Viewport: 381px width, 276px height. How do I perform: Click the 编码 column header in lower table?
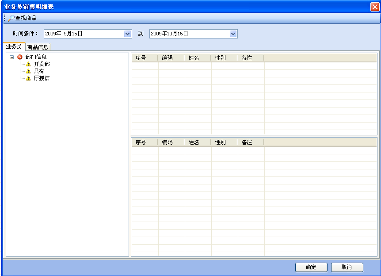tap(171, 142)
